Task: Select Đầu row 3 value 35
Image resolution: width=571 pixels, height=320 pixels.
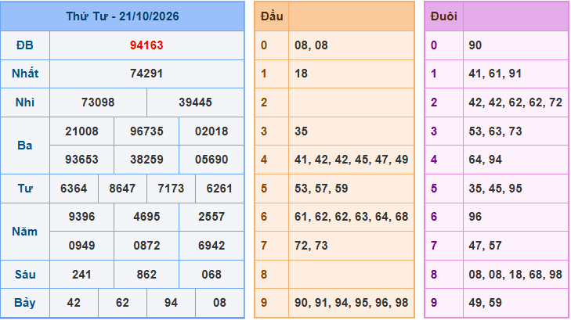Action: tap(301, 131)
